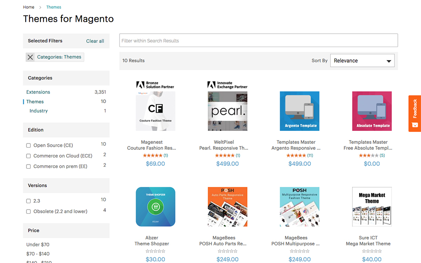Check the Commerce on Cloud (ECE) filter
The height and width of the screenshot is (263, 421).
(x=29, y=156)
